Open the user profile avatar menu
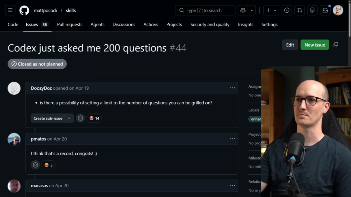351x197 pixels. [x=338, y=10]
